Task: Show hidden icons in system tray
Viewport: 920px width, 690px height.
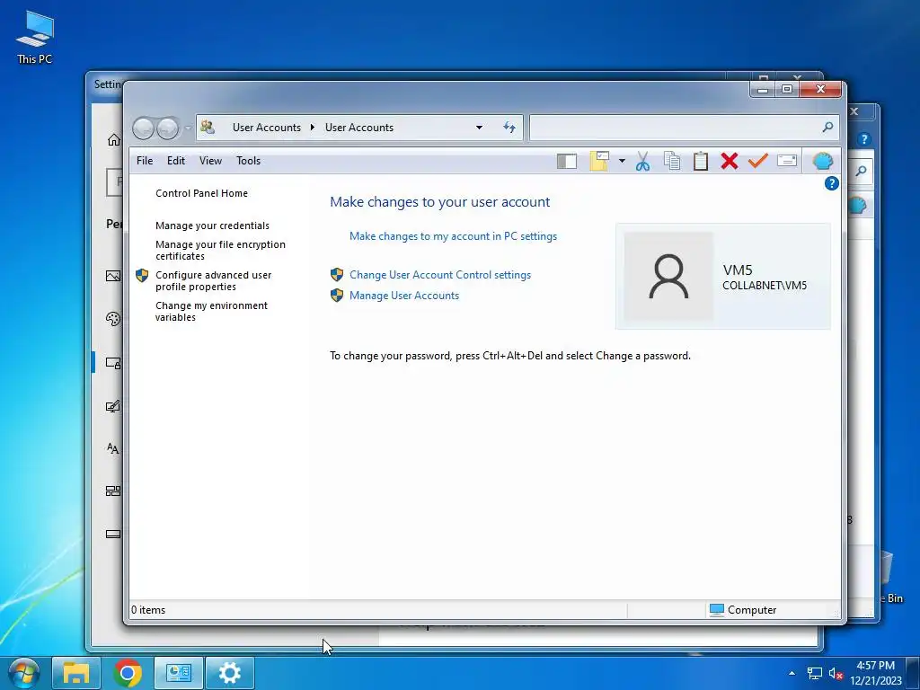Action: [792, 673]
